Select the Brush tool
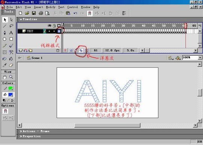This screenshot has width=203, height=145. 11,46
